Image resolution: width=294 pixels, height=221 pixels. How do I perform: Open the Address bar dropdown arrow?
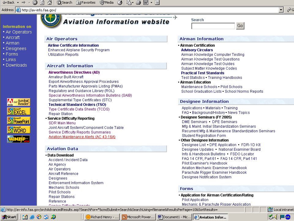pyautogui.click(x=281, y=10)
